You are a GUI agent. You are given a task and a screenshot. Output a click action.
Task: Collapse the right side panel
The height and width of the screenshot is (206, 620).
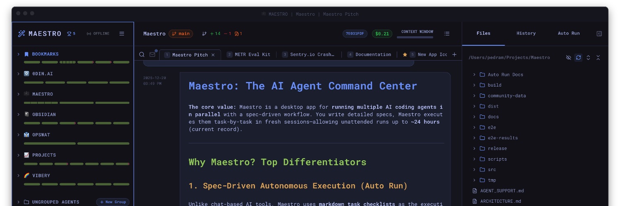pyautogui.click(x=599, y=34)
